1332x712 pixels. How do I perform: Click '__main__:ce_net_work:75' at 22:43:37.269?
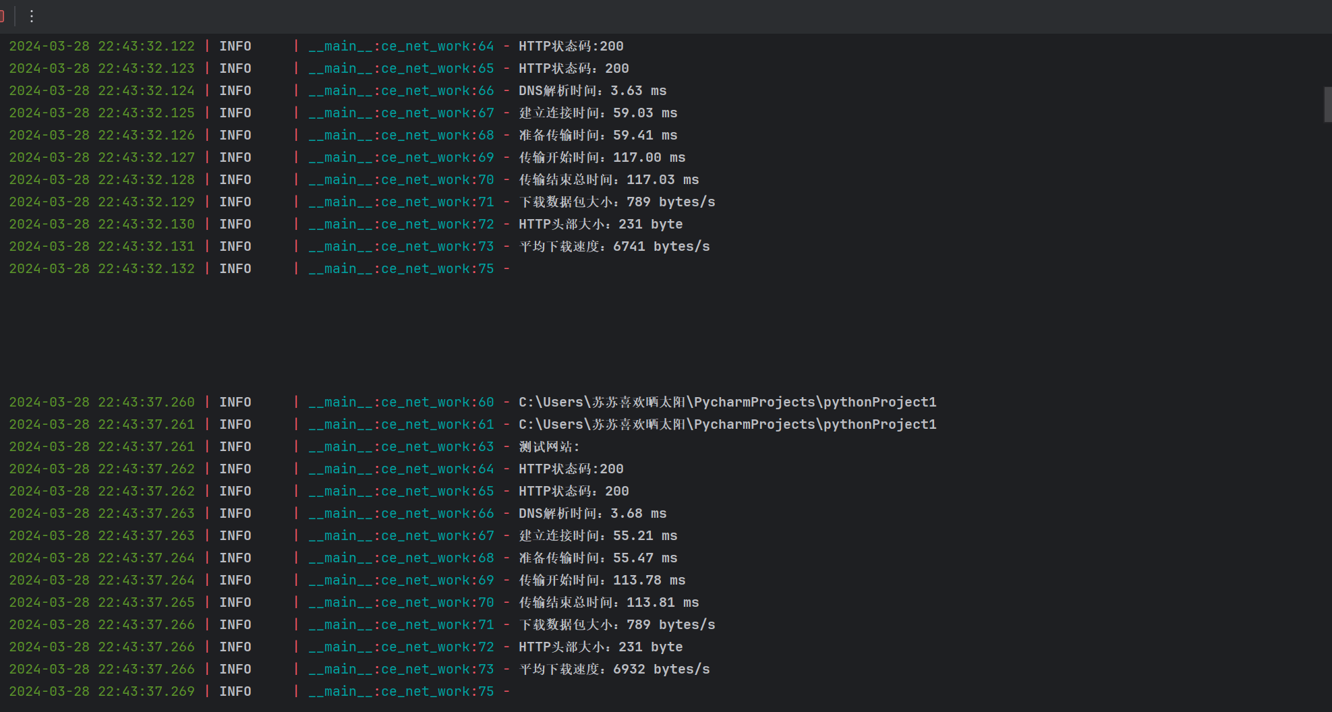point(401,692)
